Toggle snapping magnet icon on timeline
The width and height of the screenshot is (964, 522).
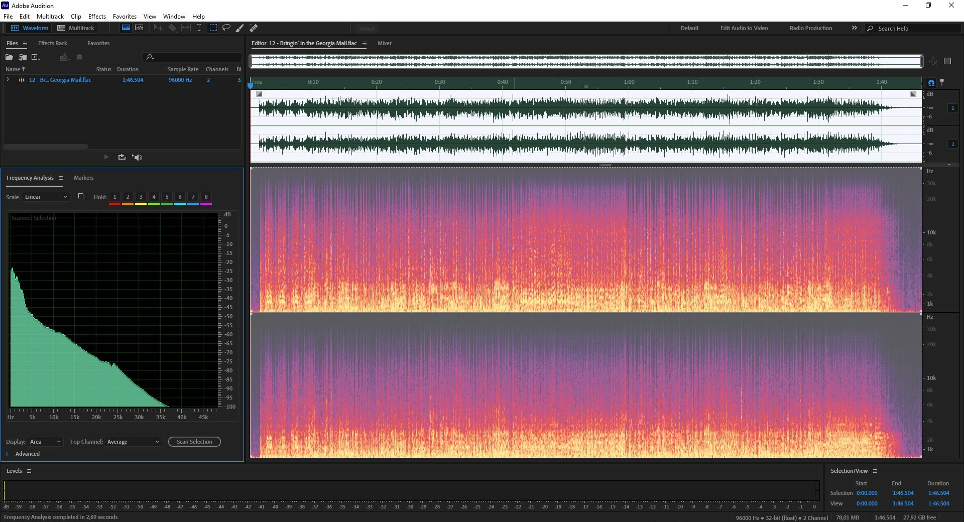point(931,83)
